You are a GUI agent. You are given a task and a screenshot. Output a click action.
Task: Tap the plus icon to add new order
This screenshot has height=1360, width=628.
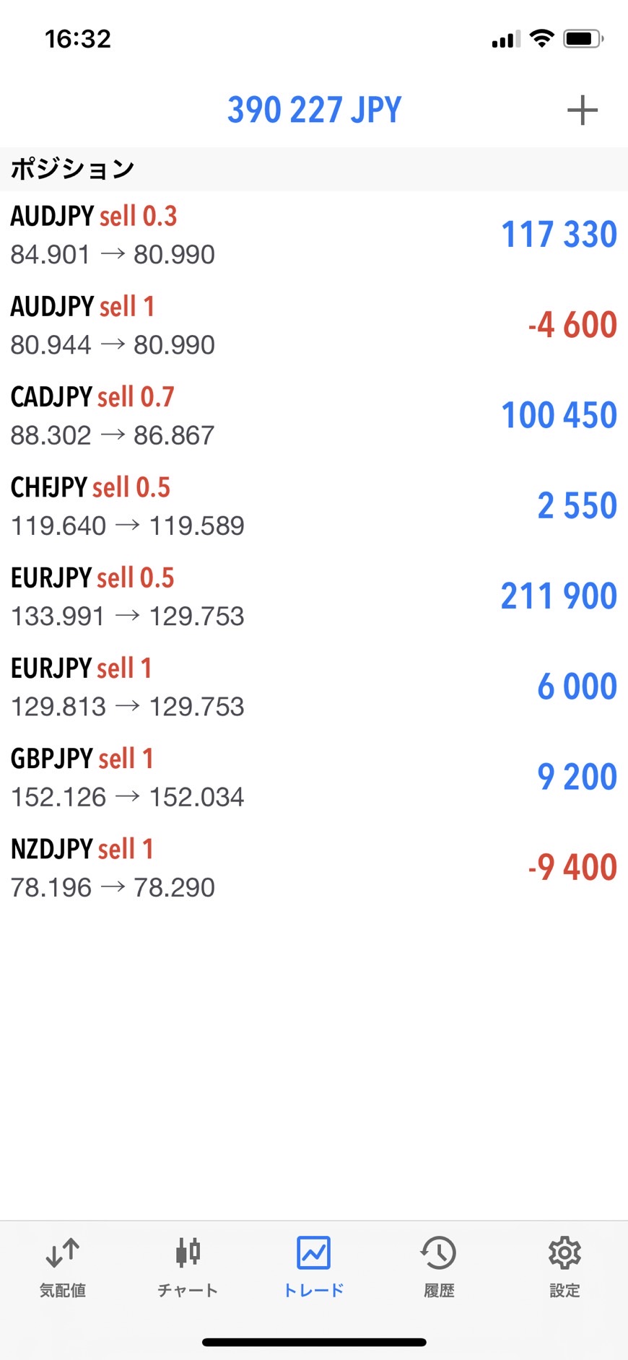(x=582, y=110)
